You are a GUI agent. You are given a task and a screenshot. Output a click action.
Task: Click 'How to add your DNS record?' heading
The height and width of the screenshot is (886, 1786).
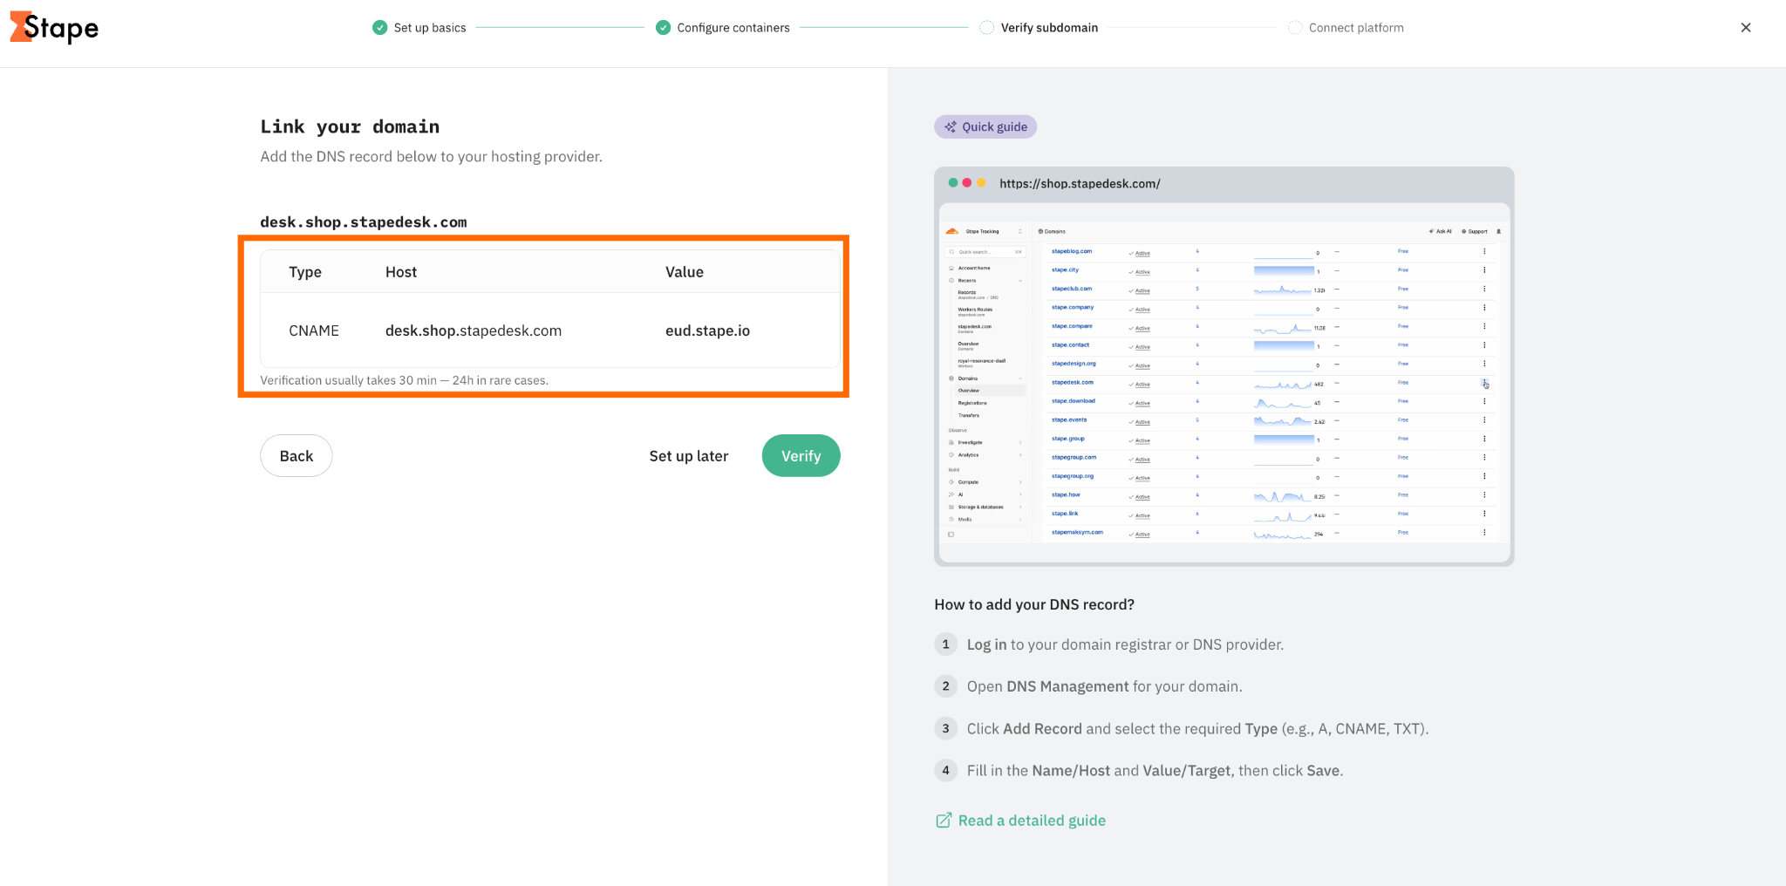pos(1034,605)
